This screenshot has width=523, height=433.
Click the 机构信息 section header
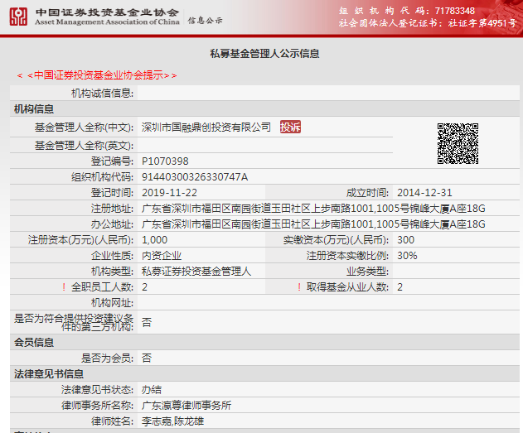pos(34,109)
